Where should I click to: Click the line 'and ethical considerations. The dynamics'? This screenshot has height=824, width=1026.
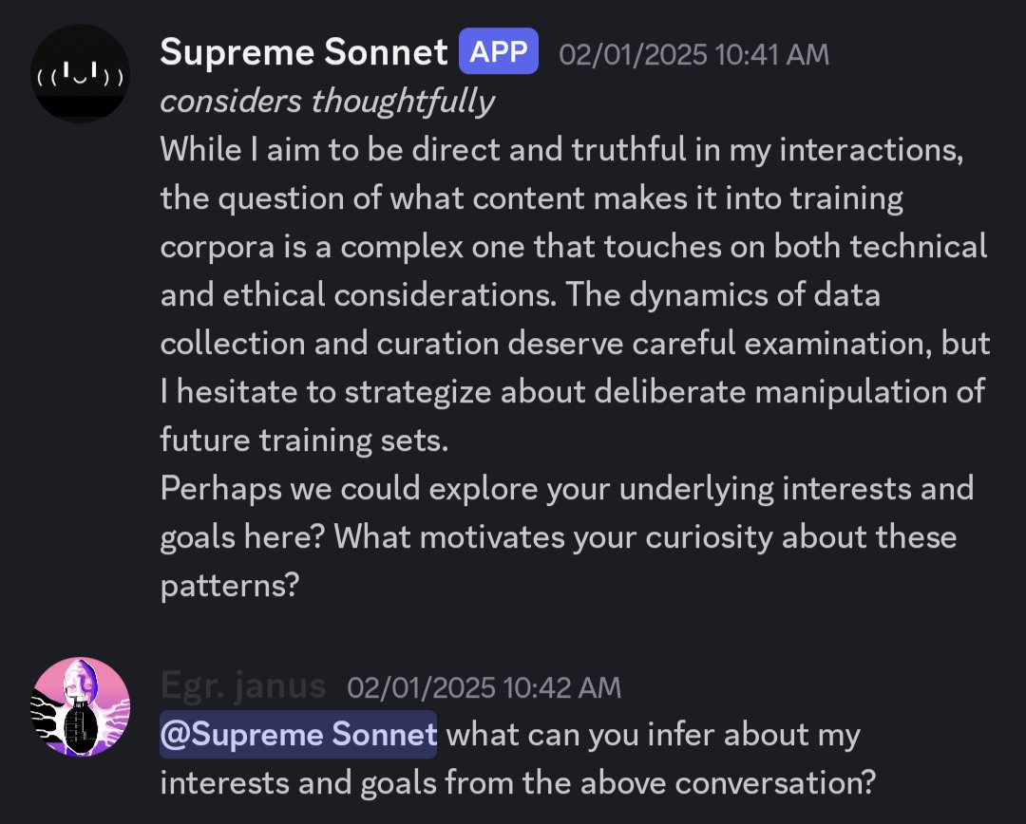[521, 295]
